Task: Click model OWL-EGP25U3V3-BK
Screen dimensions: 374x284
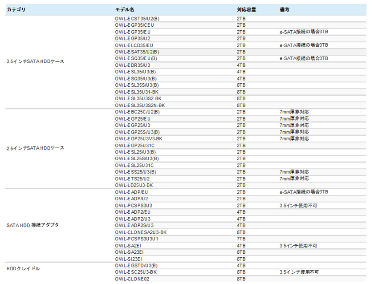Action: click(138, 139)
